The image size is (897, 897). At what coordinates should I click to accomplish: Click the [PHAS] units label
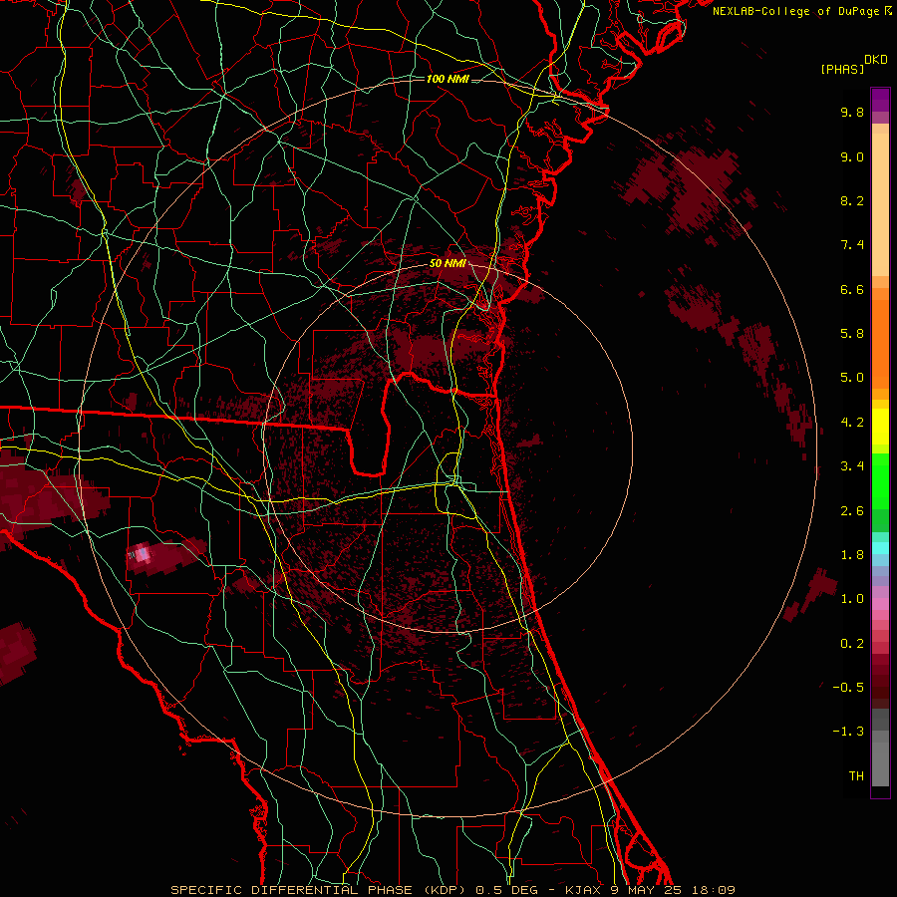(x=842, y=69)
